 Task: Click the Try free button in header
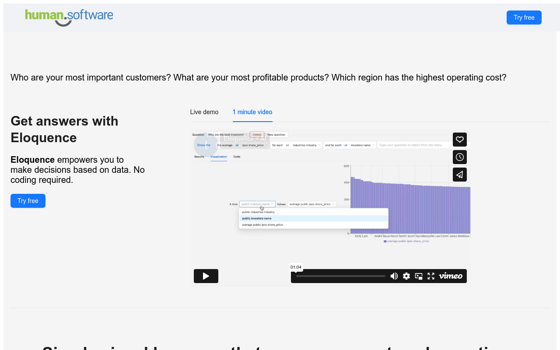tap(524, 17)
